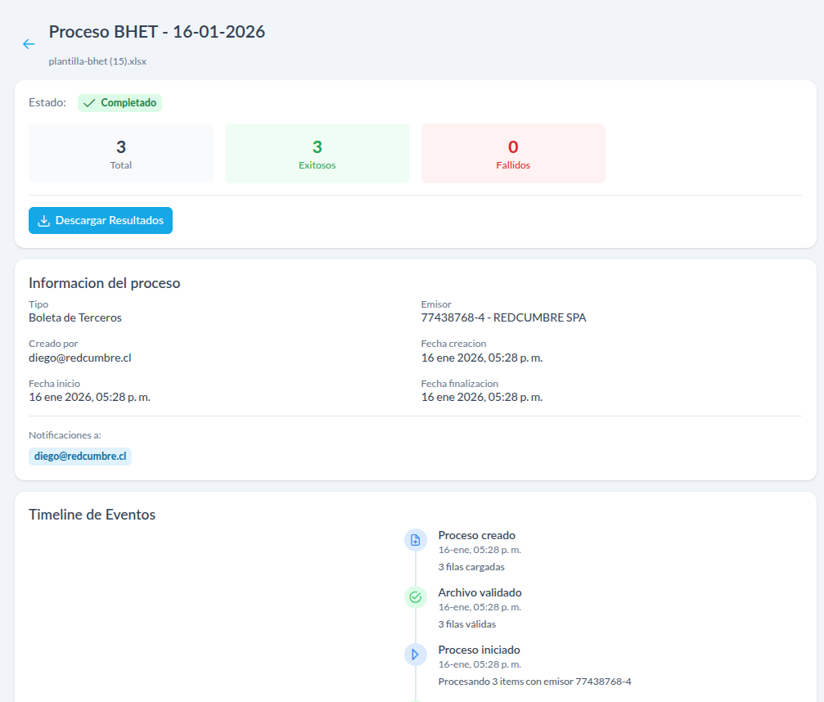Click the diego@redcumbre.cl notification chip

pos(80,457)
